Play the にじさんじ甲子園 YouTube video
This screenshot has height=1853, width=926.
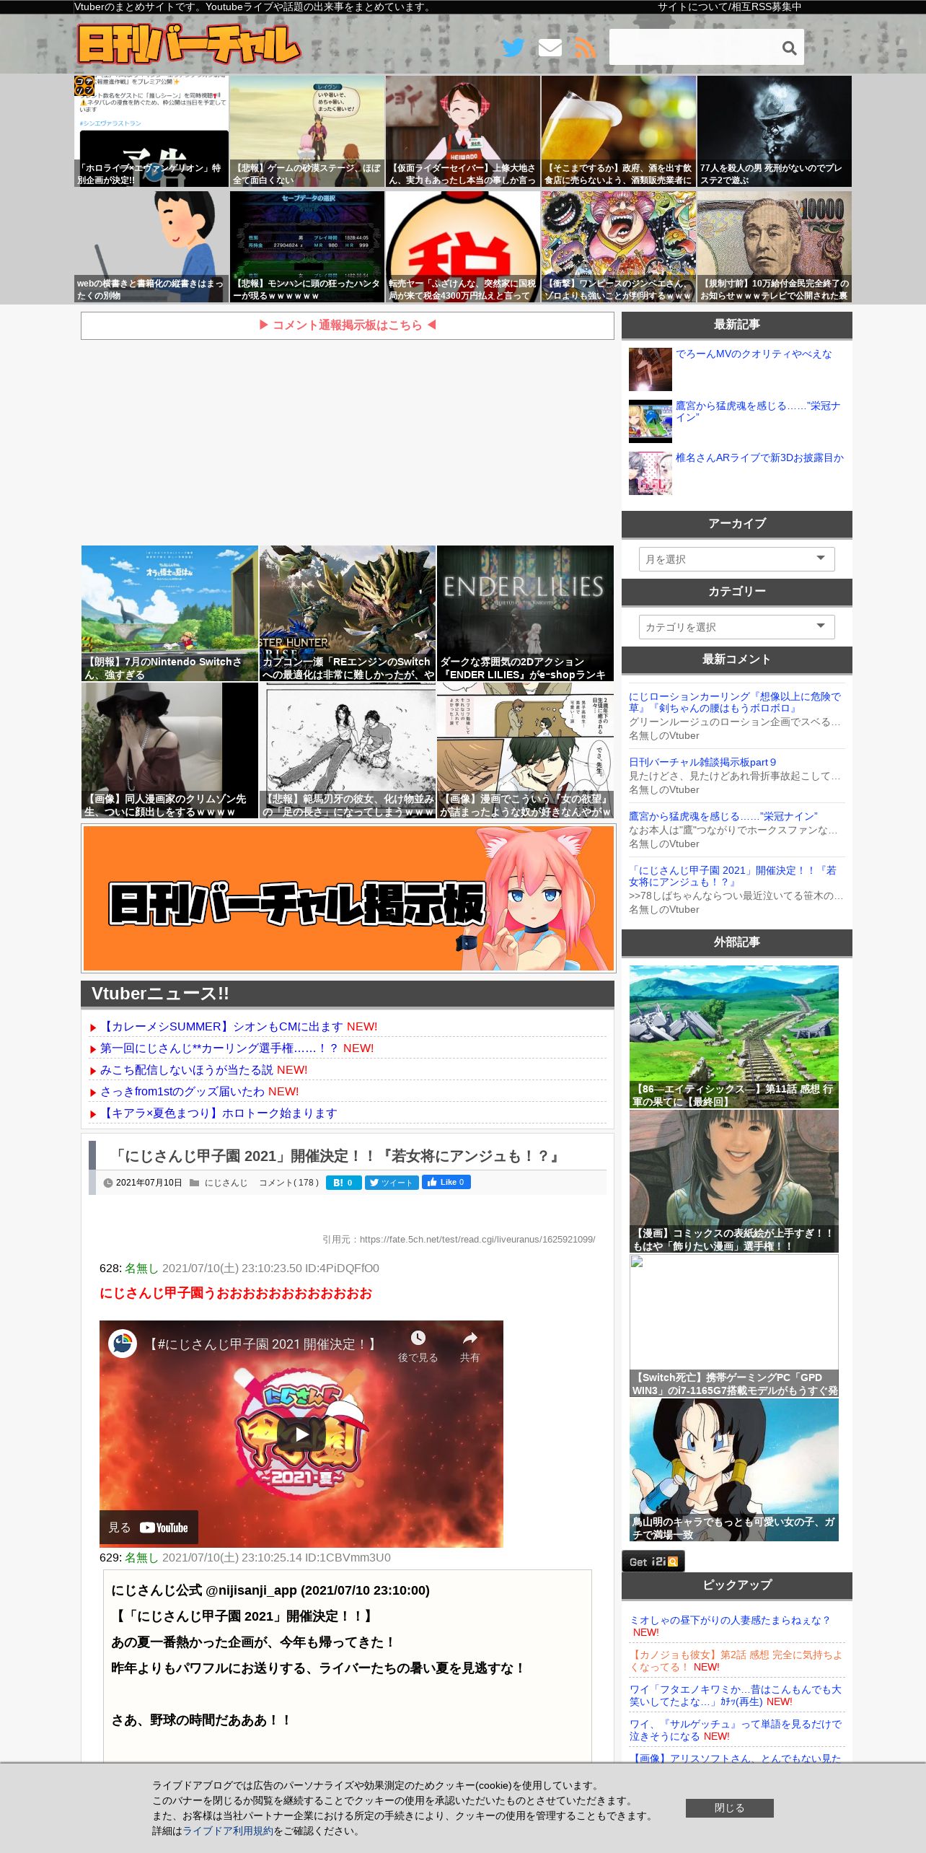pyautogui.click(x=301, y=1434)
